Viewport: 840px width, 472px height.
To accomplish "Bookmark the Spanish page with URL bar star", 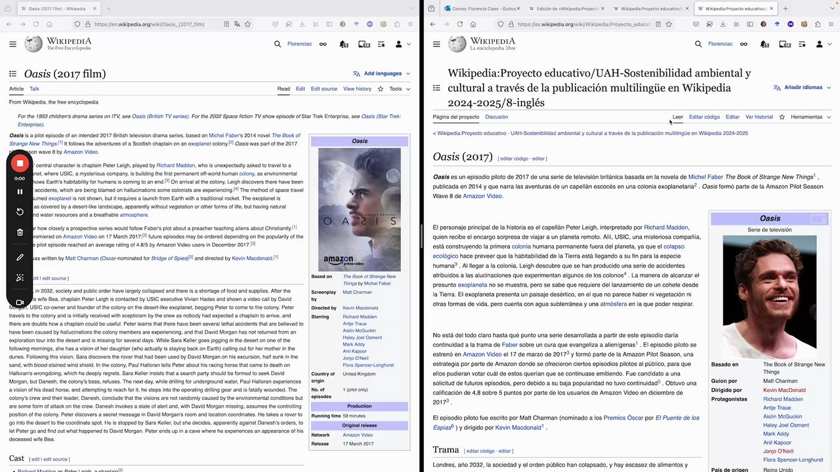I will [669, 24].
